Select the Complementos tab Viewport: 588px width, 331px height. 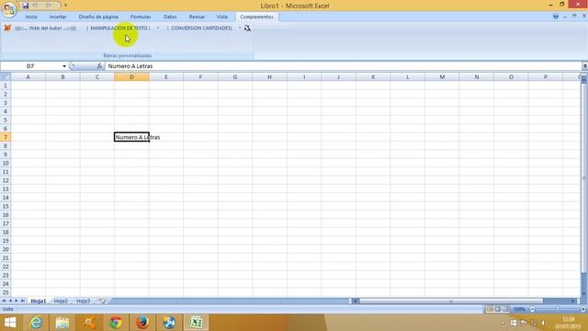click(x=256, y=17)
